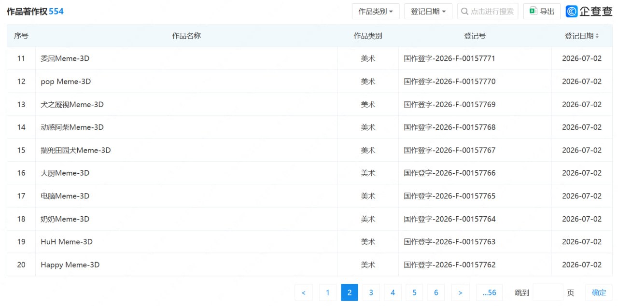Image resolution: width=618 pixels, height=306 pixels.
Task: Click the 企查查 logo icon
Action: coord(572,11)
